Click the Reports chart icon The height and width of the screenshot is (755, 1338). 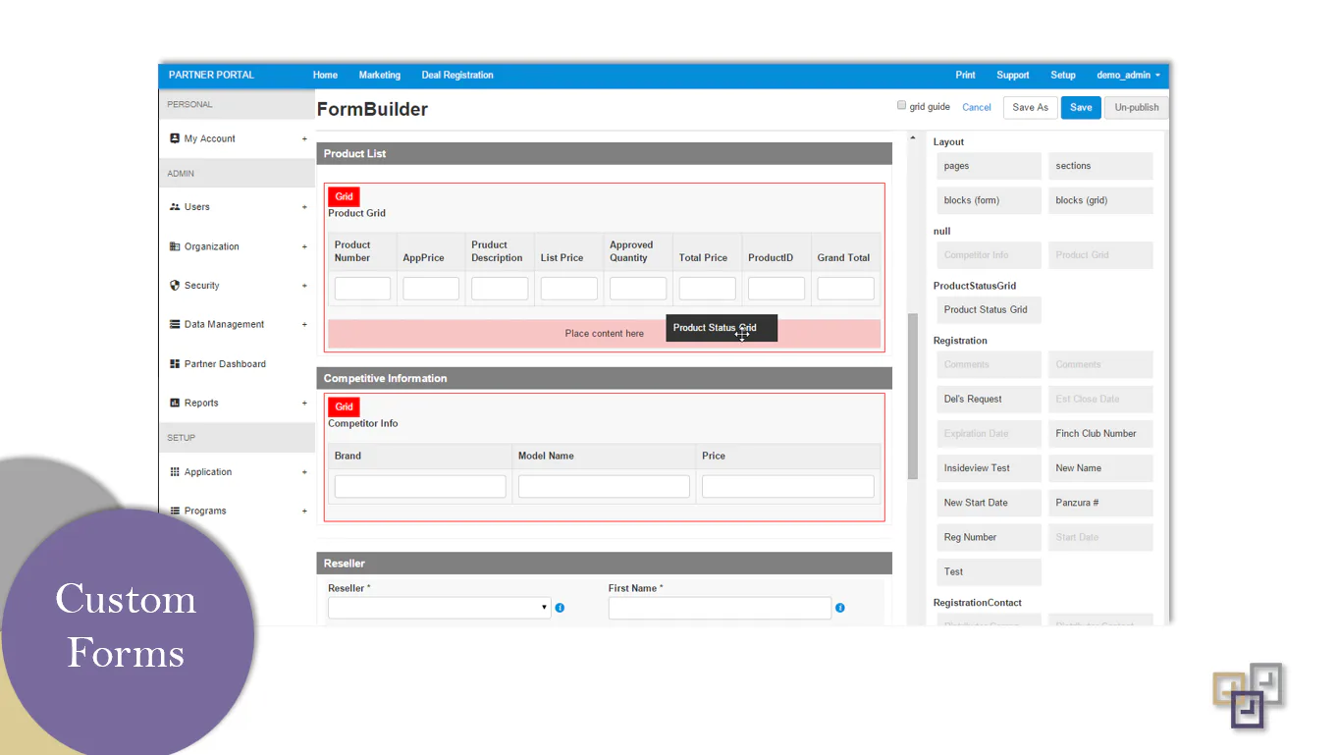coord(175,403)
